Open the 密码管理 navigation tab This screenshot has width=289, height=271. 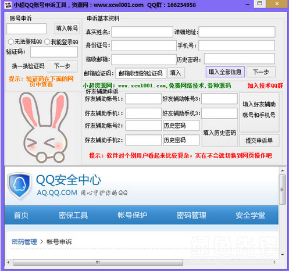(191, 215)
